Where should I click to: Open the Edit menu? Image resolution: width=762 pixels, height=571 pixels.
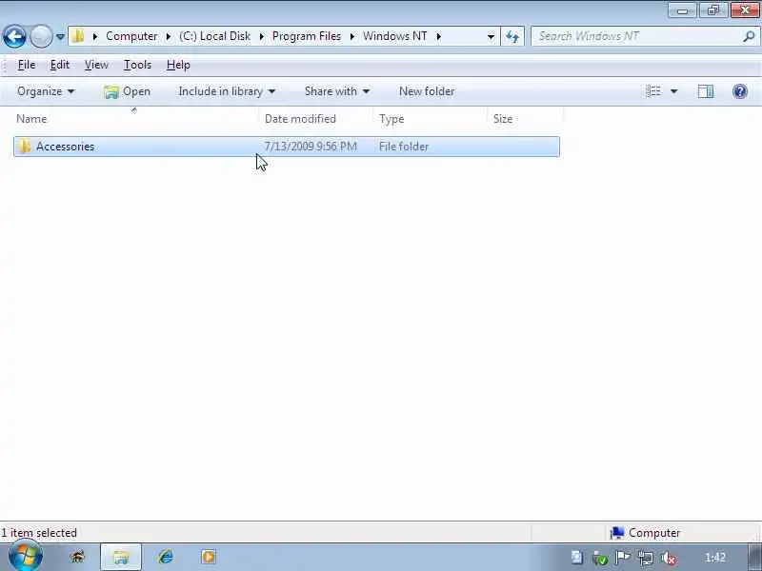(x=60, y=65)
